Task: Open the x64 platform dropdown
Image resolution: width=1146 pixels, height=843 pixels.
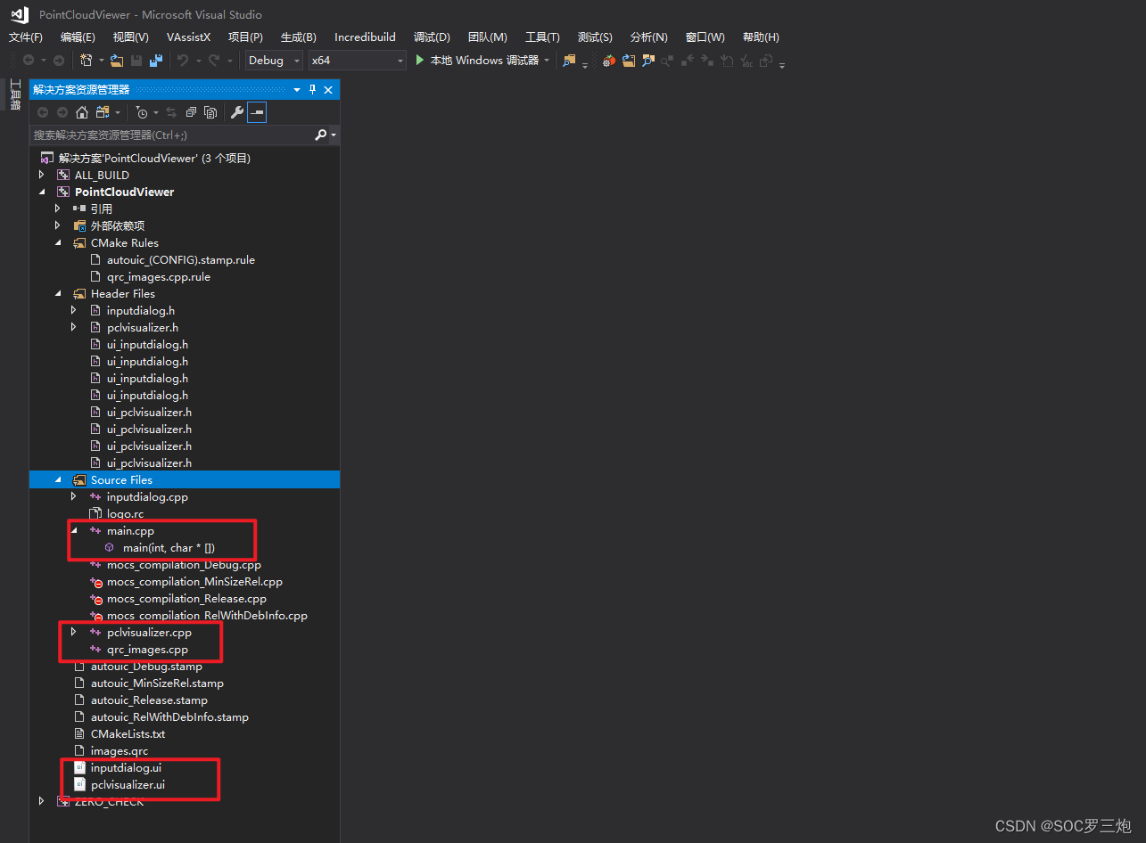Action: pyautogui.click(x=357, y=61)
